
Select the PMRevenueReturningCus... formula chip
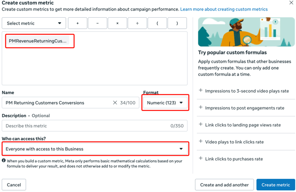(x=38, y=41)
